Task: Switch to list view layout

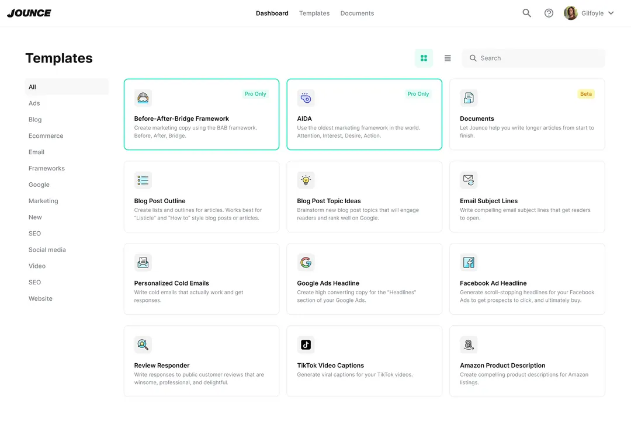Action: (x=448, y=58)
